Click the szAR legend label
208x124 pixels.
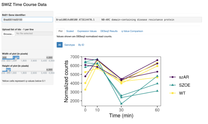pyautogui.click(x=184, y=77)
